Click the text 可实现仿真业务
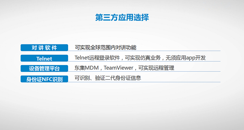The width and height of the screenshot is (244, 130). click(143, 58)
